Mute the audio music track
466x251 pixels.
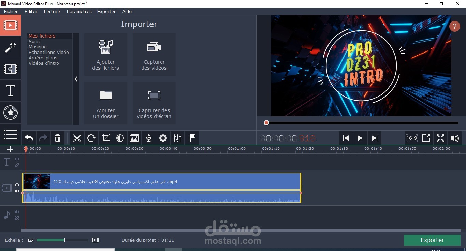pos(17,212)
